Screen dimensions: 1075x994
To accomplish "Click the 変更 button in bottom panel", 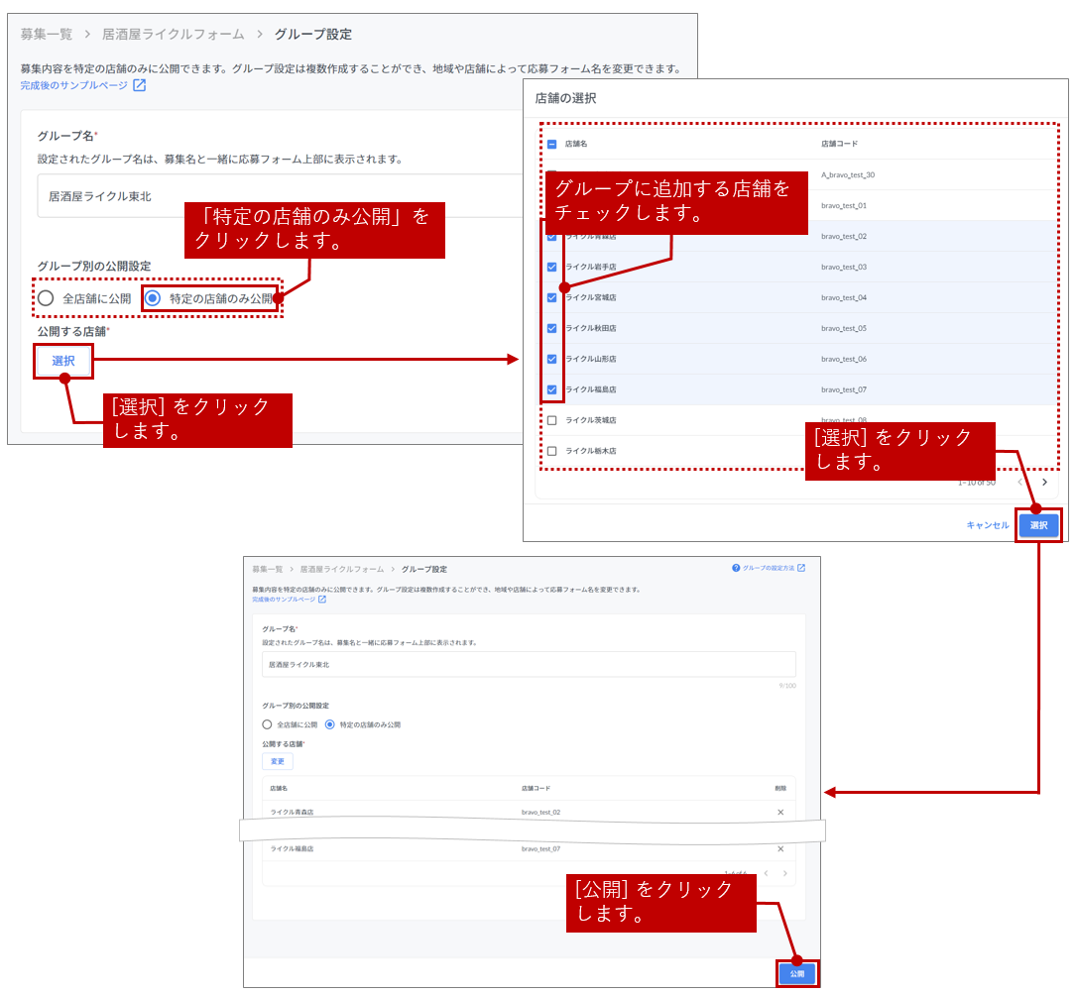I will (x=278, y=762).
